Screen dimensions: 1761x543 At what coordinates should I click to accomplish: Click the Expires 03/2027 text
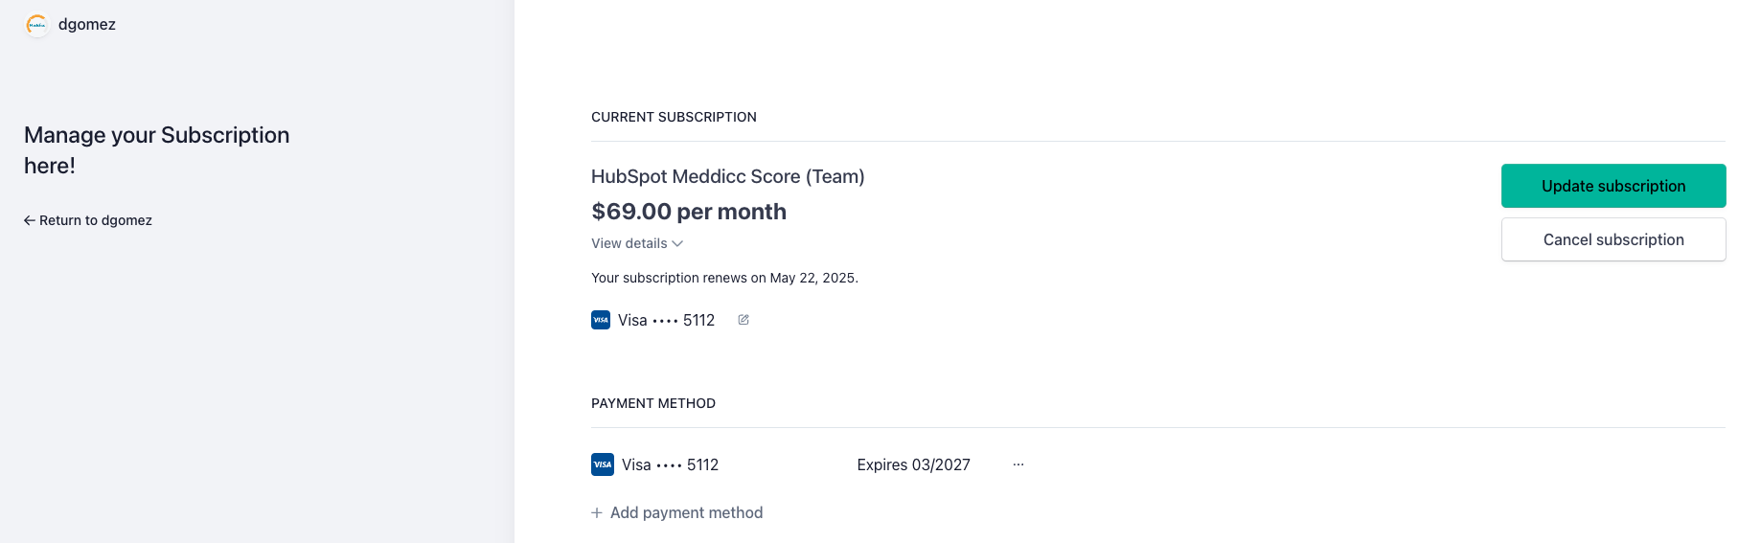[x=913, y=464]
